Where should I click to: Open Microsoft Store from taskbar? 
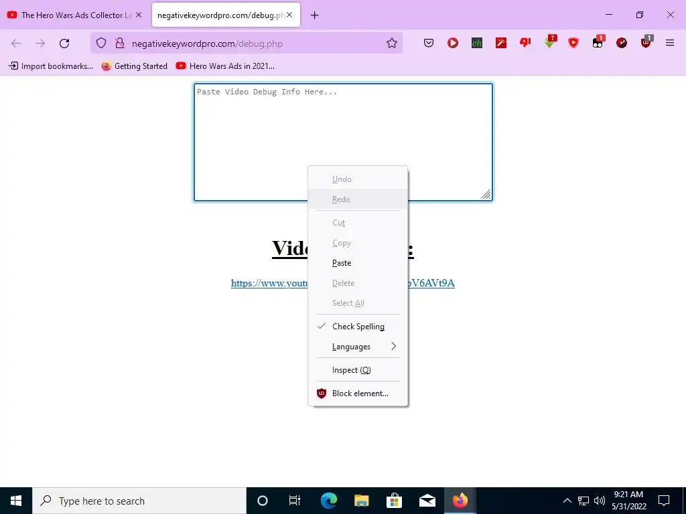tap(394, 501)
